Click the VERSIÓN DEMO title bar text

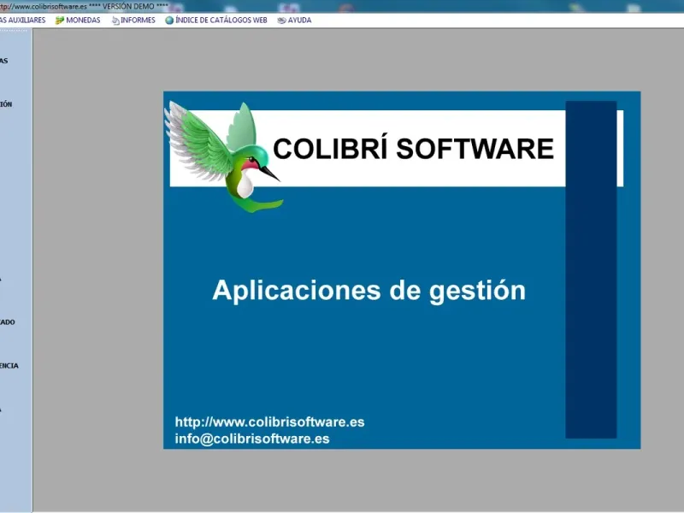tap(128, 7)
